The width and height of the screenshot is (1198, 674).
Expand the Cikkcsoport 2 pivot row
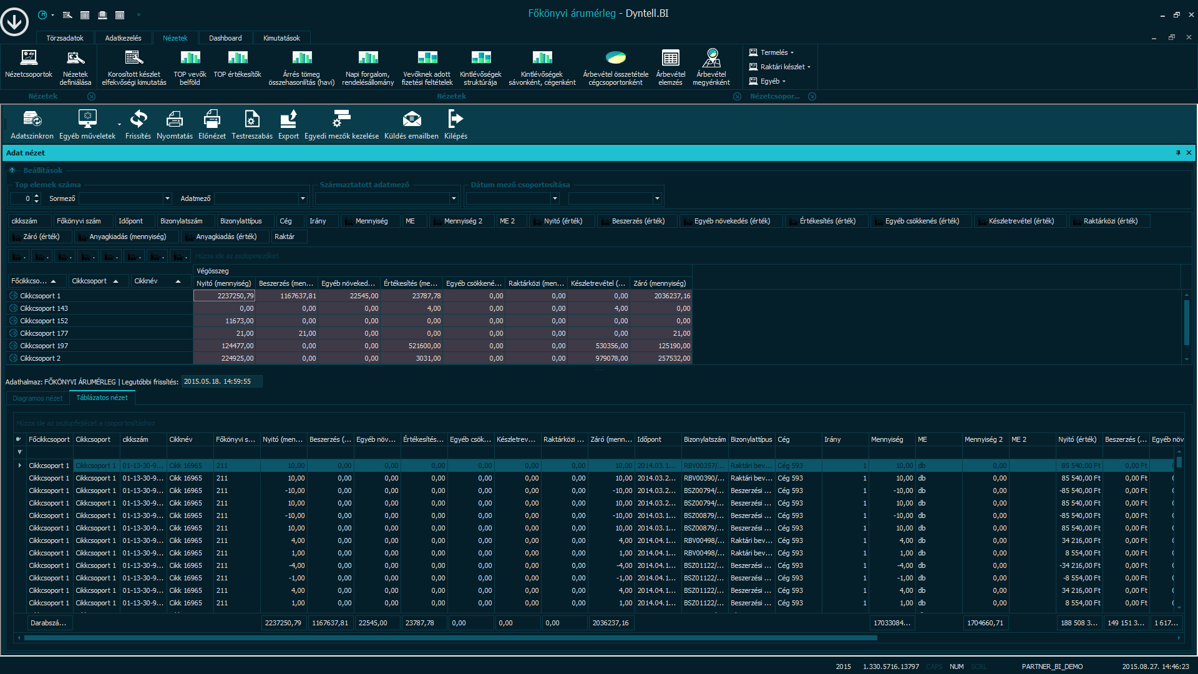coord(13,358)
